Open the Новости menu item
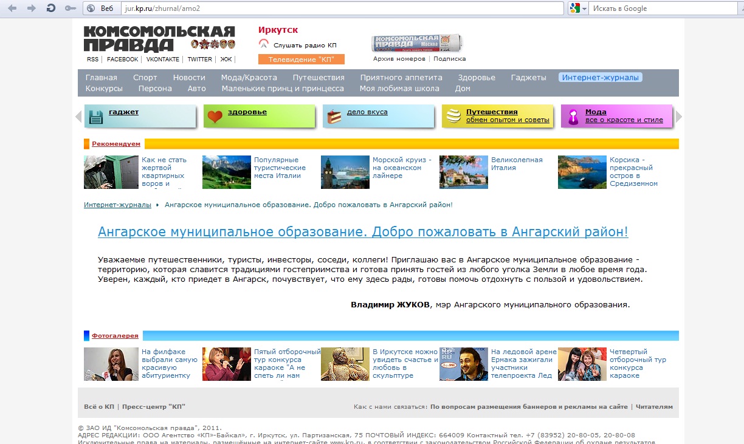Image resolution: width=744 pixels, height=444 pixels. [189, 78]
